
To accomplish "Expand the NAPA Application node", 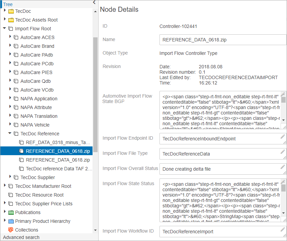I will click(x=10, y=98).
